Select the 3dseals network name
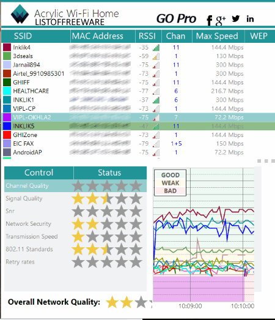This screenshot has height=320, width=275. [23, 56]
